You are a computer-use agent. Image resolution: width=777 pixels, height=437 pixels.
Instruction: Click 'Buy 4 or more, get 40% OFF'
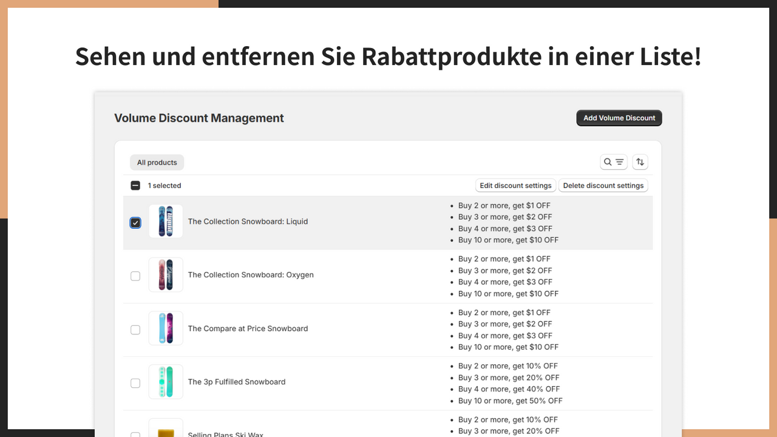point(509,389)
